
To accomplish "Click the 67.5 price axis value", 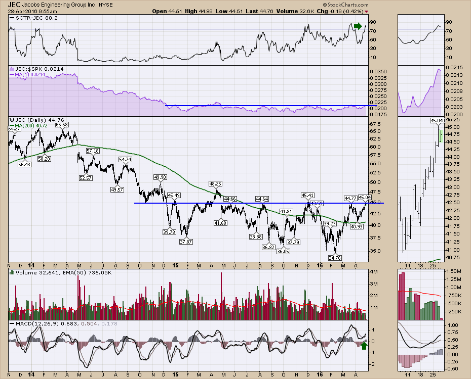I will 376,124.
